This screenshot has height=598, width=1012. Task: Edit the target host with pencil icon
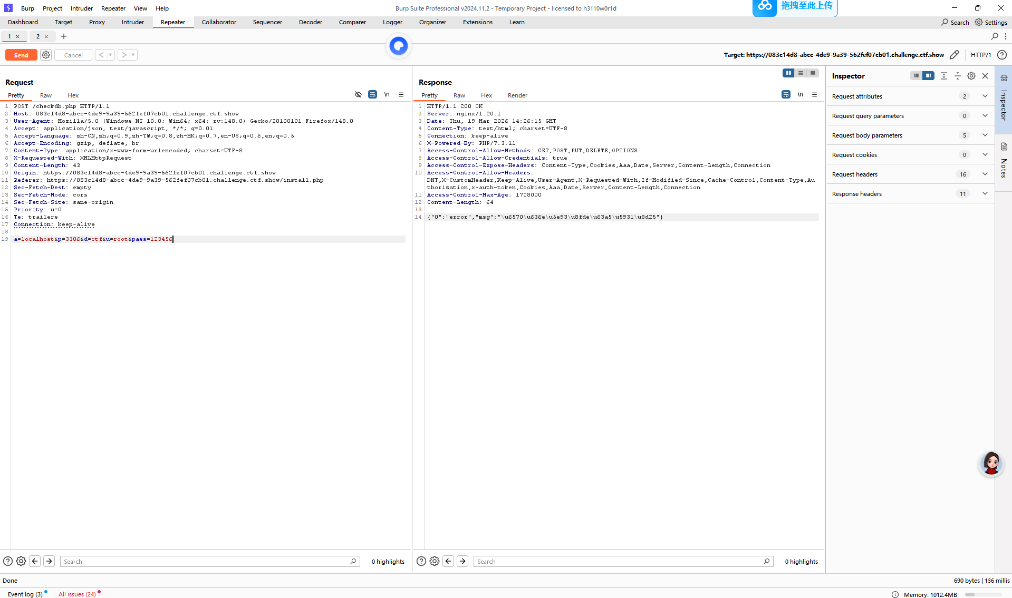[x=955, y=55]
